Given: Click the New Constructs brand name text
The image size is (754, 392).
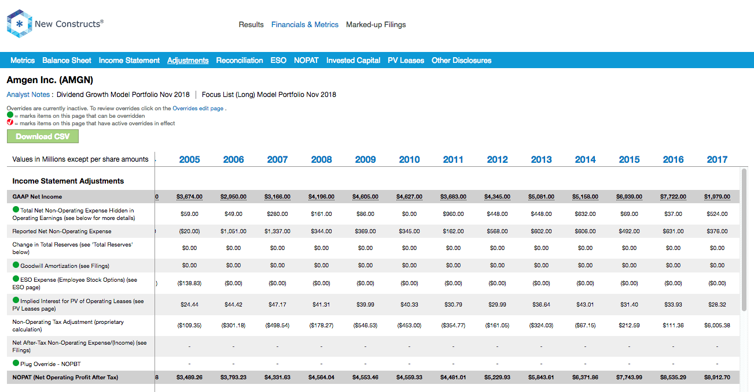Looking at the screenshot, I should (x=69, y=24).
